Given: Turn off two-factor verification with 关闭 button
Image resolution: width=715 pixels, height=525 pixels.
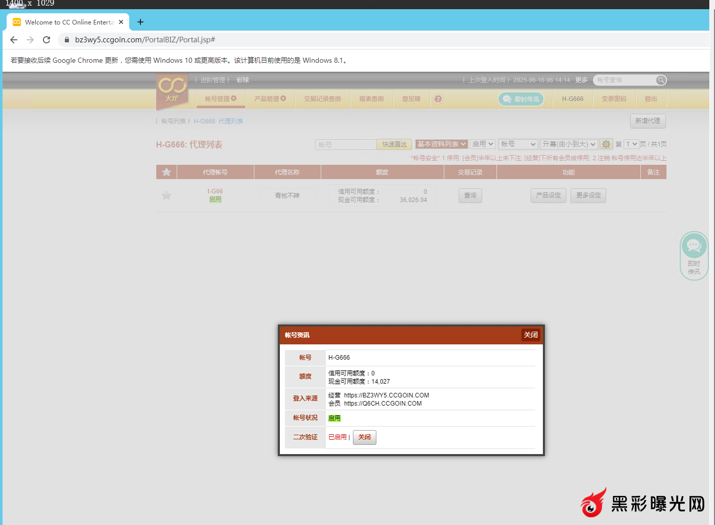Looking at the screenshot, I should point(364,437).
